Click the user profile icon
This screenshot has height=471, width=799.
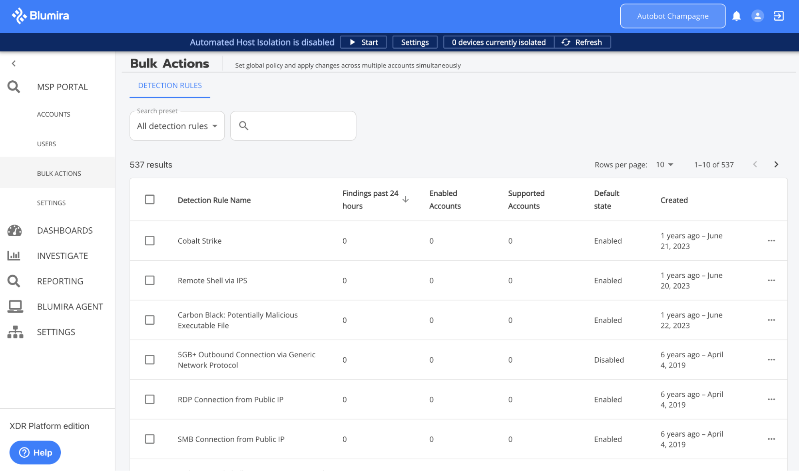tap(757, 16)
